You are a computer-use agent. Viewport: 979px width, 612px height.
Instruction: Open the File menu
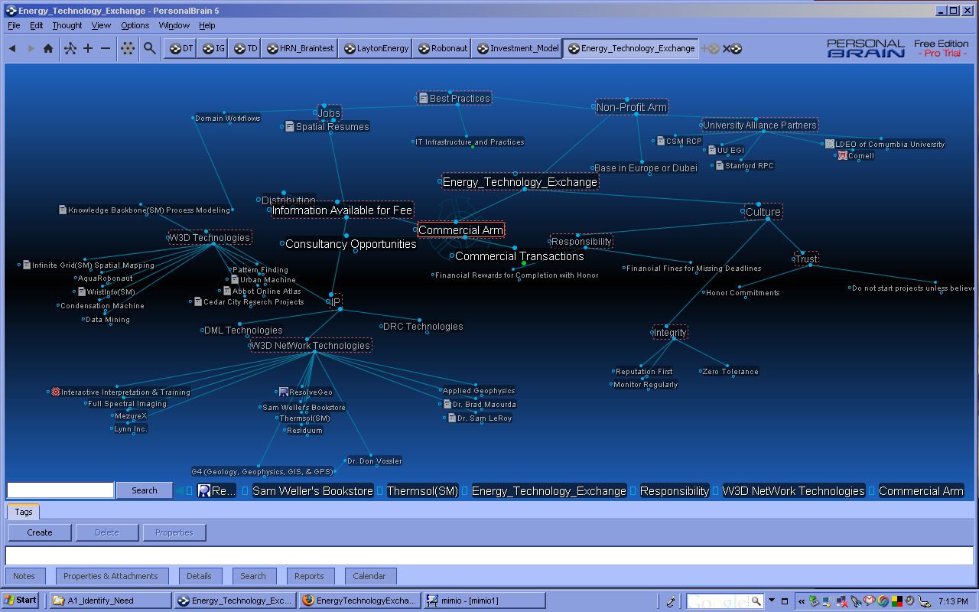(14, 25)
